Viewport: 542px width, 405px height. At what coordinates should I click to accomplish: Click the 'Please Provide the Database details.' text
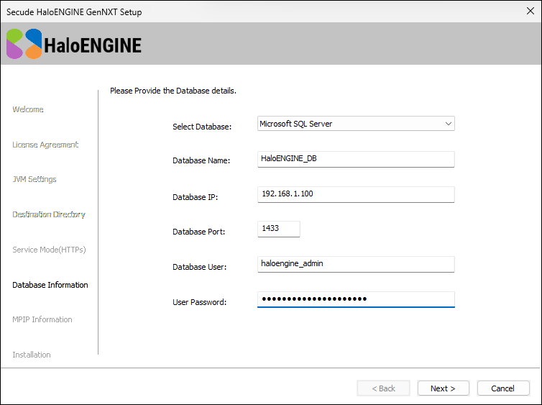click(x=173, y=91)
